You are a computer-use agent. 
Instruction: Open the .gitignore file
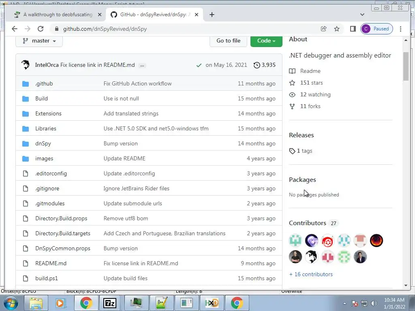pos(47,189)
